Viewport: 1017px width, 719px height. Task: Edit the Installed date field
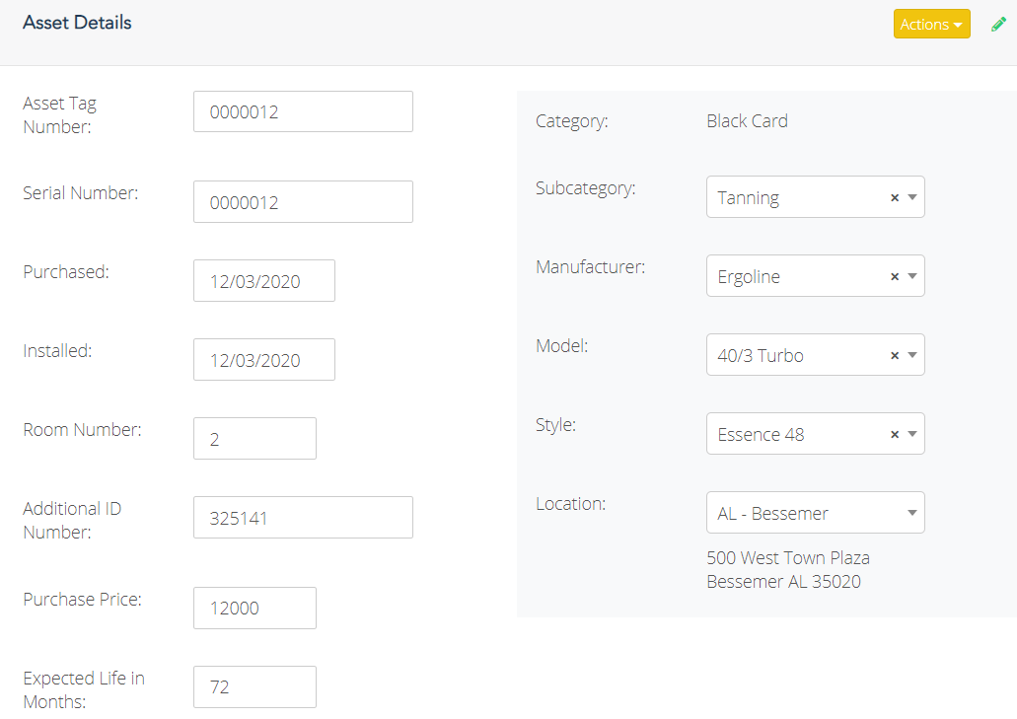(264, 360)
